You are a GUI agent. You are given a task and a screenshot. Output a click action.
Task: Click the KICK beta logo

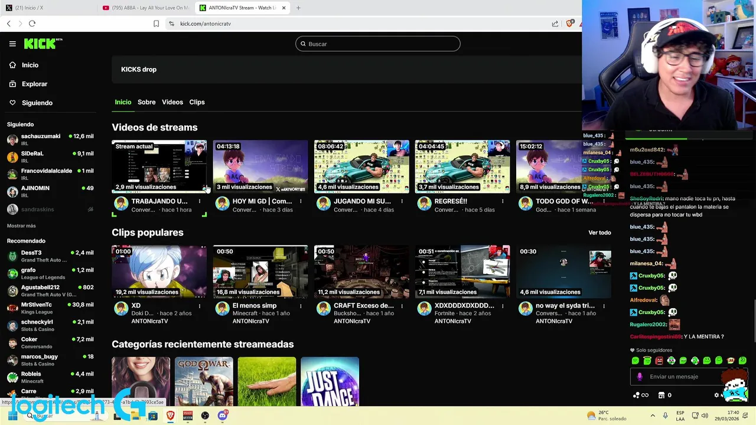(43, 44)
